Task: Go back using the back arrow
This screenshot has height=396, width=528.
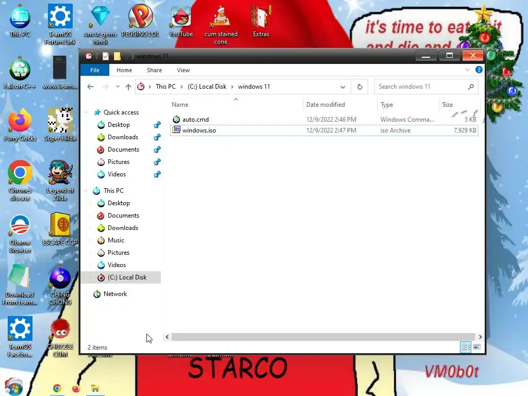Action: [x=90, y=87]
